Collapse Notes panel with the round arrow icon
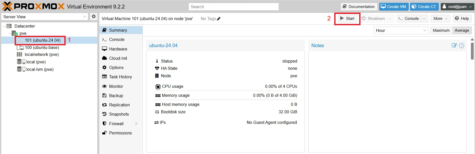The height and width of the screenshot is (154, 475). pos(462,45)
